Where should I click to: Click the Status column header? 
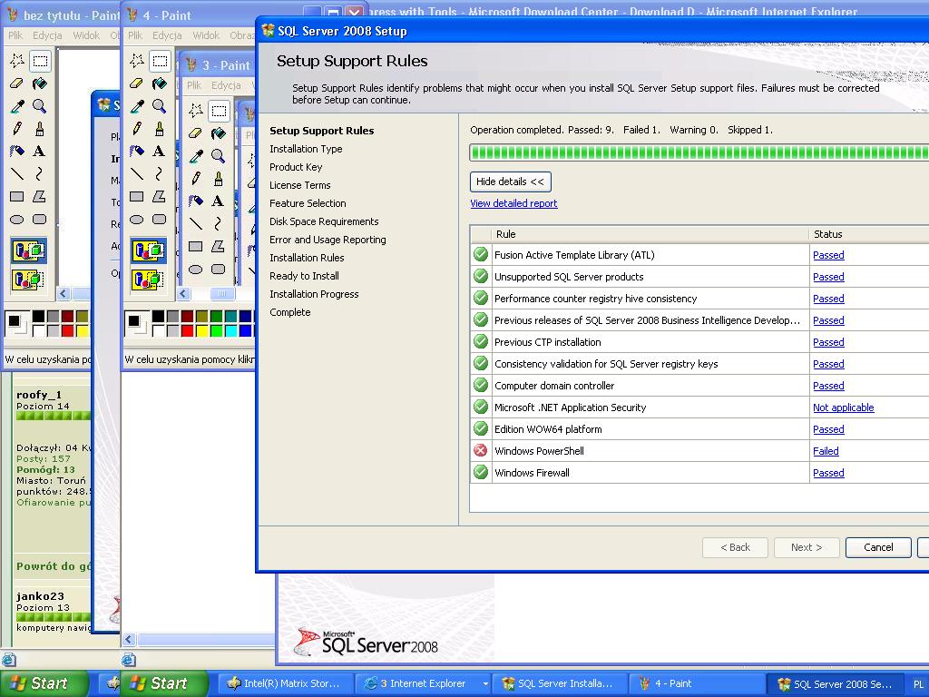tap(868, 234)
